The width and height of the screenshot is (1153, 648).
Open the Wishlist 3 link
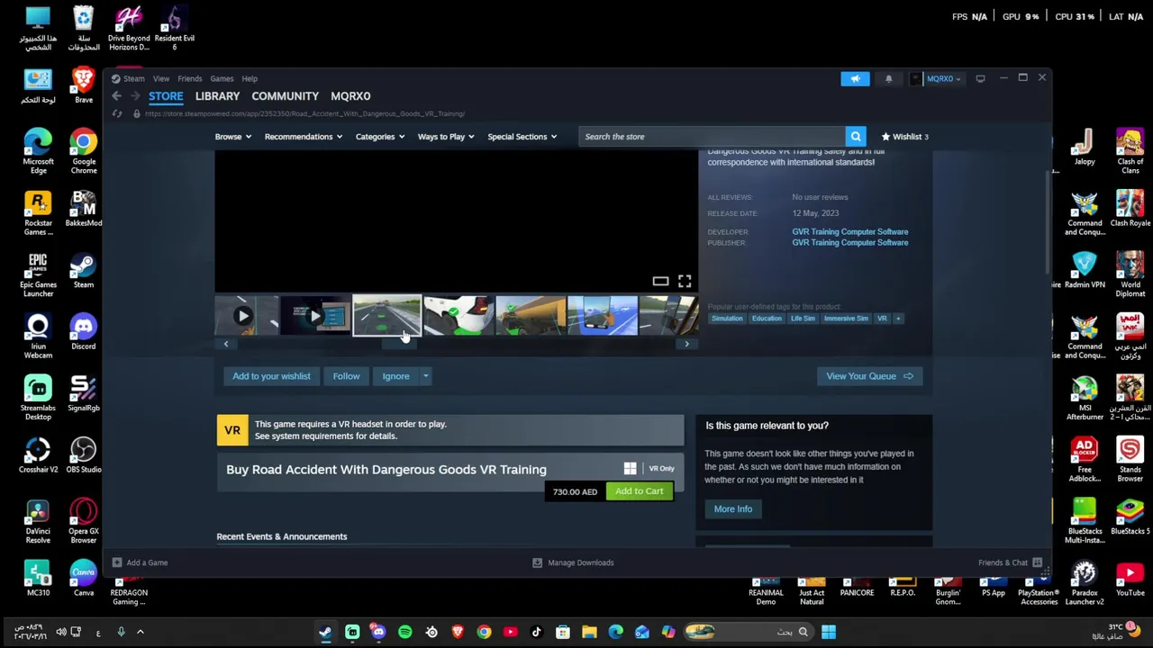[x=906, y=137]
